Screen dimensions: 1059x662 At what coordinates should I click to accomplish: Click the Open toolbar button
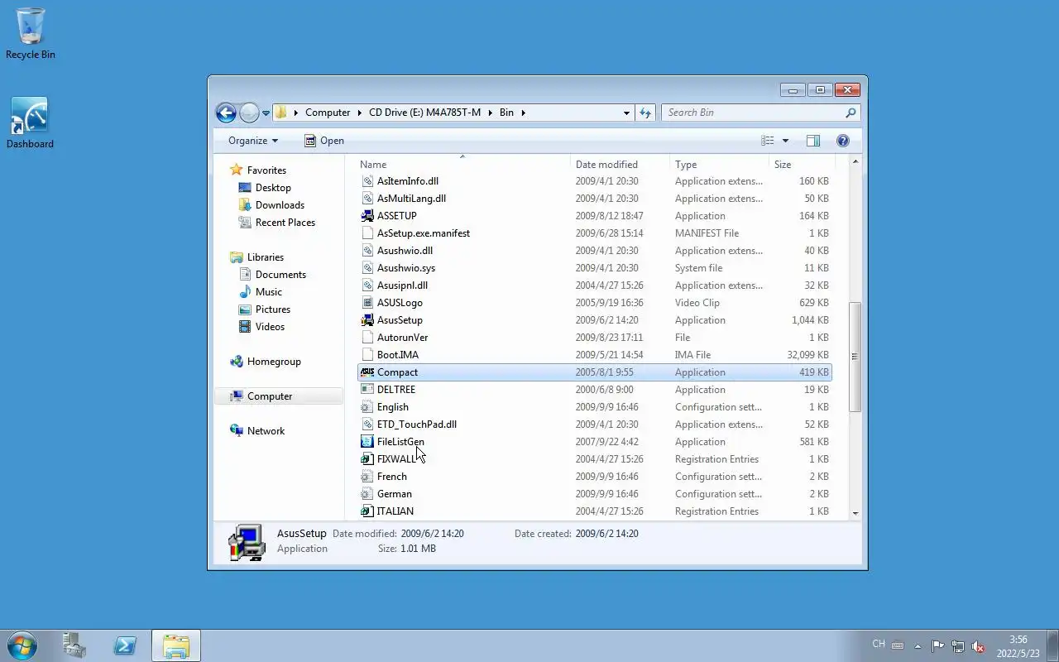tap(323, 141)
